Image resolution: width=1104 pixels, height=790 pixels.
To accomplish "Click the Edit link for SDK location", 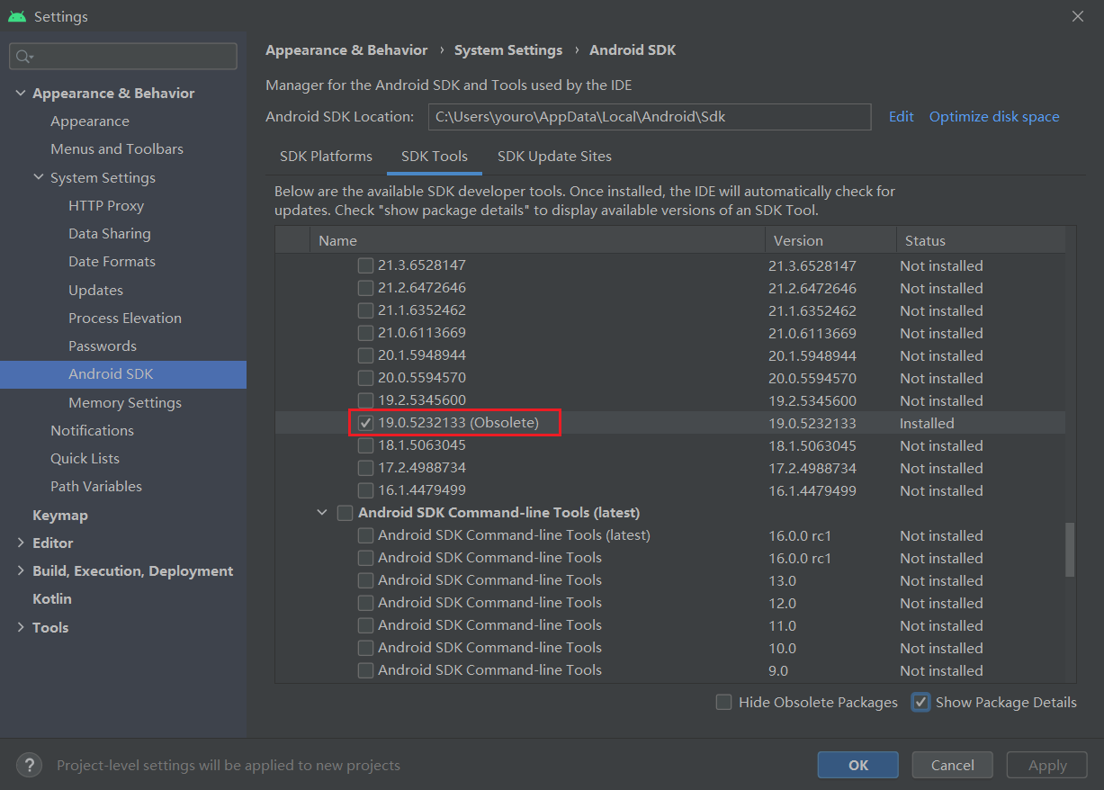I will coord(901,117).
